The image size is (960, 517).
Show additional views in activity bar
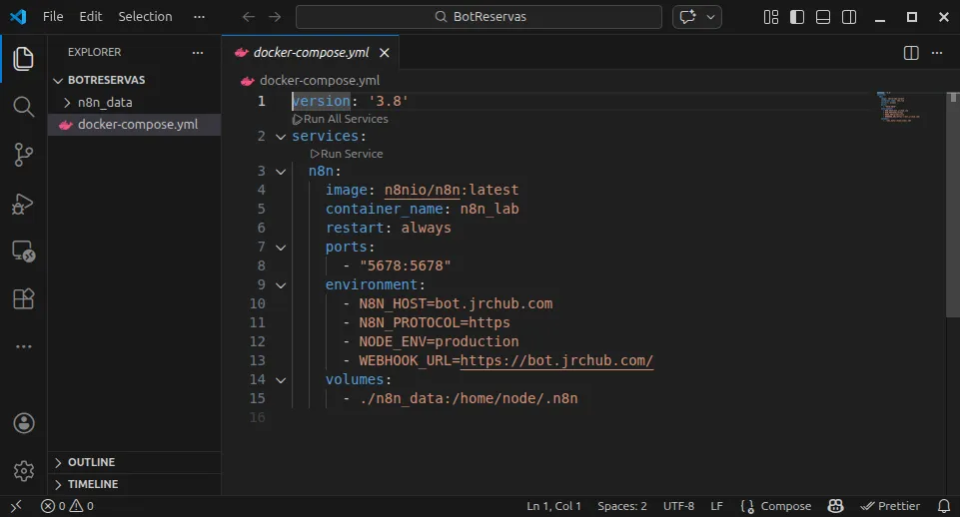pos(23,346)
